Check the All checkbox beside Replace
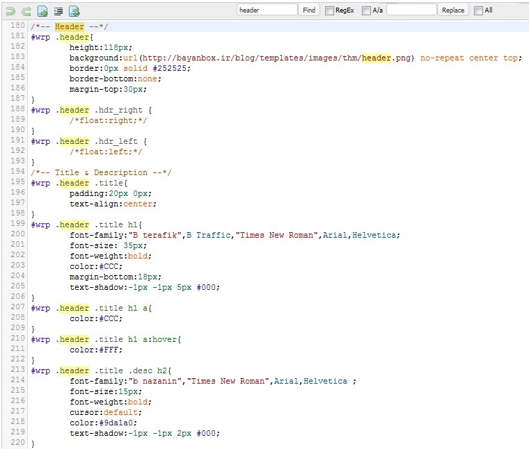The image size is (529, 449). point(478,10)
